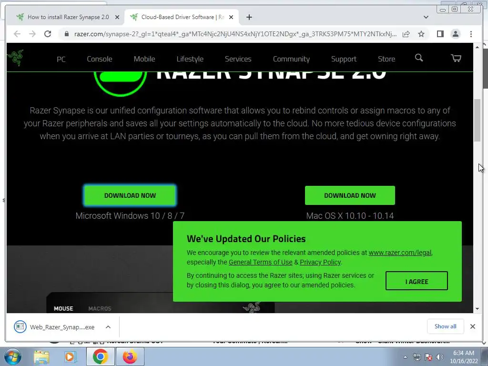The image size is (488, 366).
Task: Open Windows Explorer from the taskbar
Action: pyautogui.click(x=41, y=356)
